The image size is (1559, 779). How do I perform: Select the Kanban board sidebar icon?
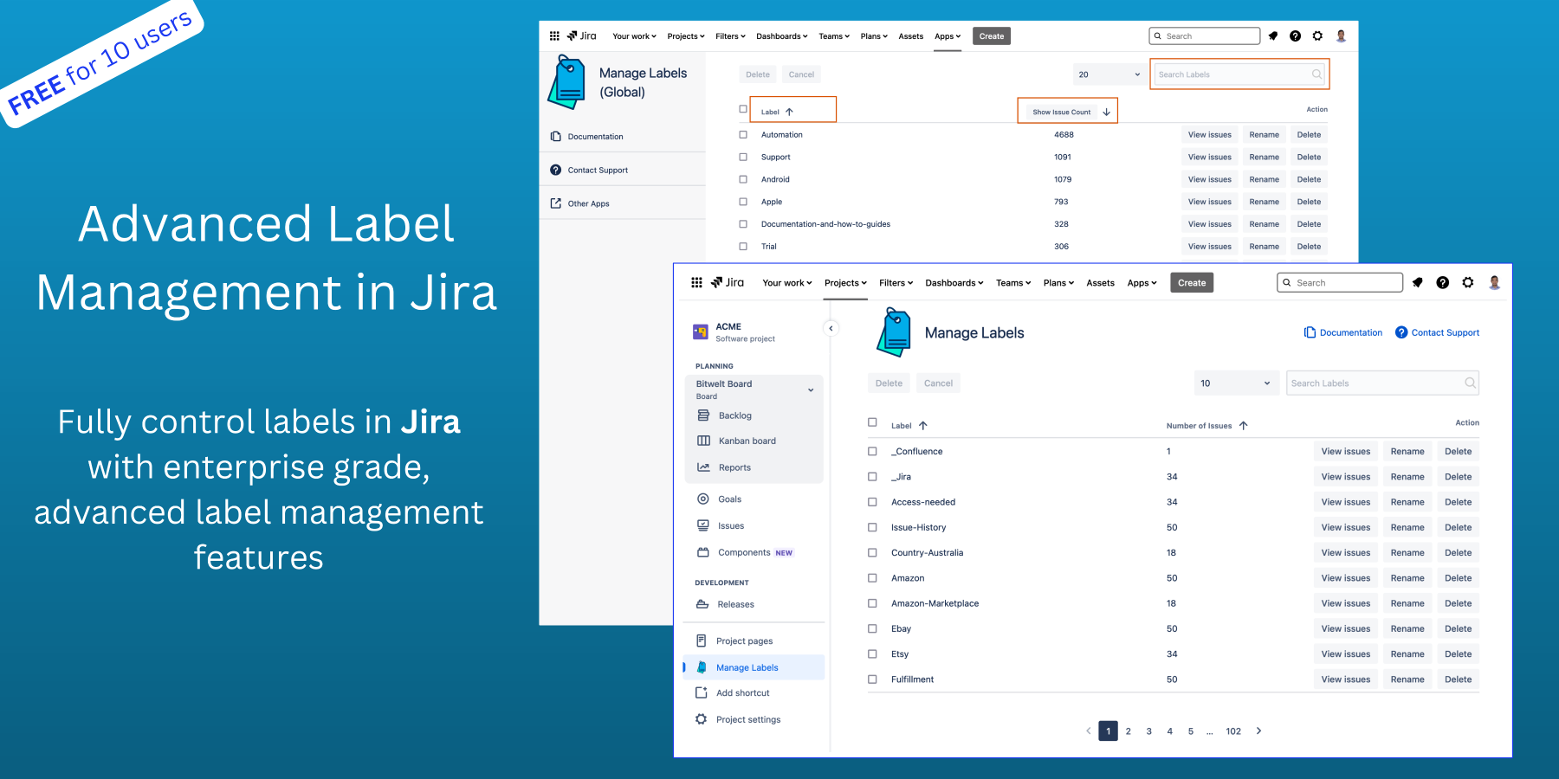(705, 441)
